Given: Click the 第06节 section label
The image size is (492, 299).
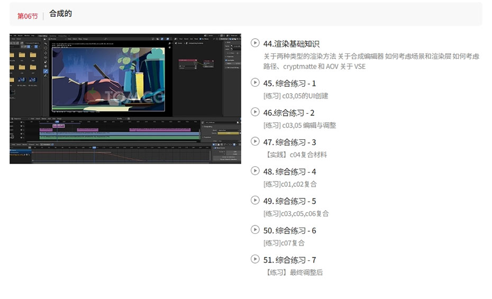Looking at the screenshot, I should [x=28, y=16].
